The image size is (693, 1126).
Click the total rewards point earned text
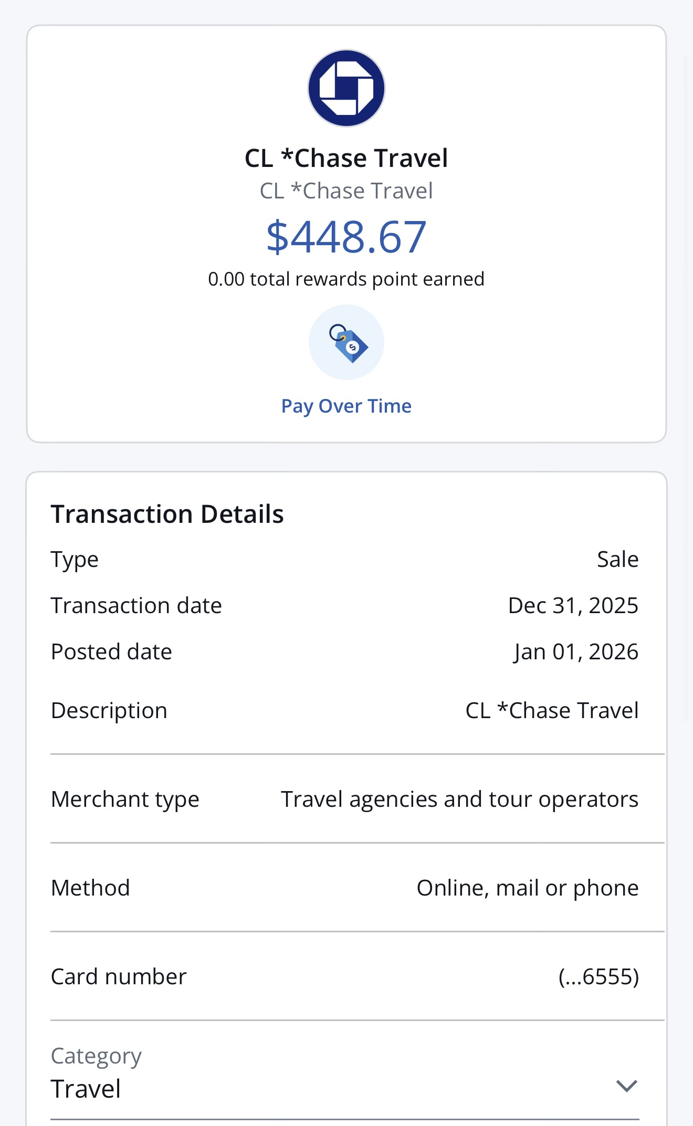346,279
